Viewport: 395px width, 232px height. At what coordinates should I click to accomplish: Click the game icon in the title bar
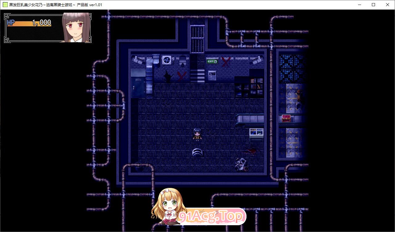pyautogui.click(x=5, y=5)
